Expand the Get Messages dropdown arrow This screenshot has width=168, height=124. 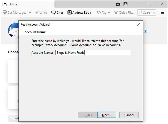pyautogui.click(x=30, y=12)
